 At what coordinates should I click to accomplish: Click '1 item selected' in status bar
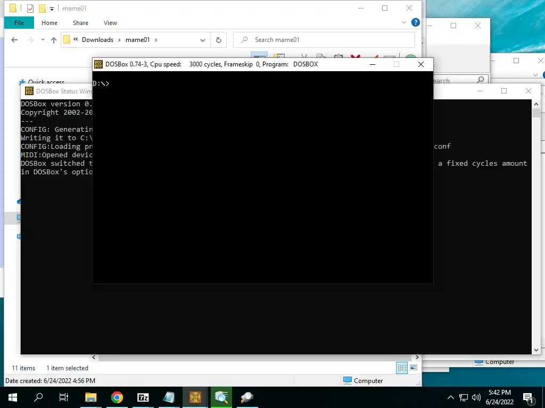pos(67,368)
